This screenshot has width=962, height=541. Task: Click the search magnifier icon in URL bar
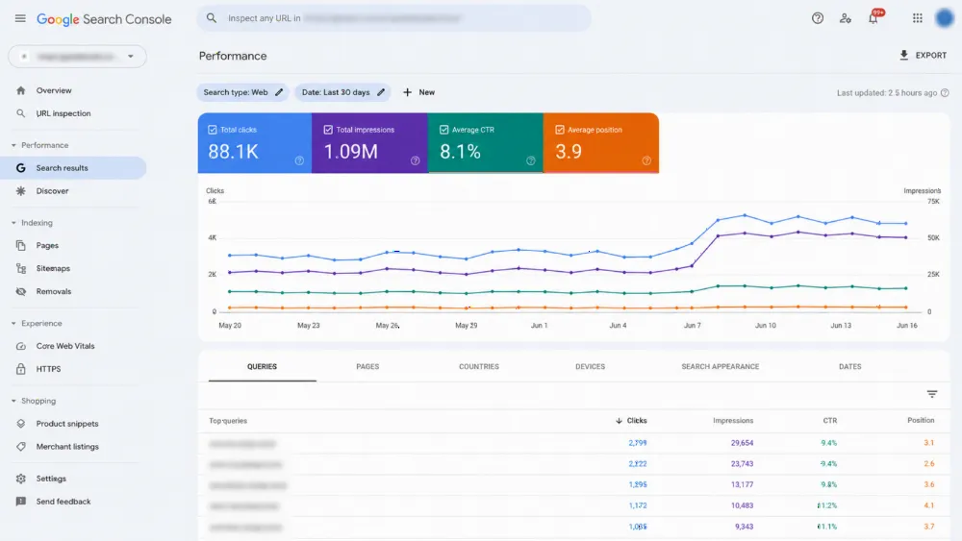[x=212, y=18]
